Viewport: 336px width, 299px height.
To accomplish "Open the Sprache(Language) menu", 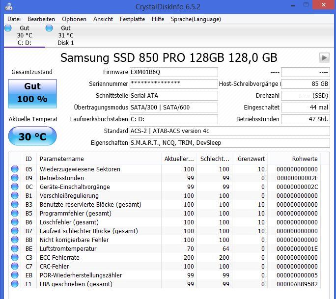I will click(196, 19).
